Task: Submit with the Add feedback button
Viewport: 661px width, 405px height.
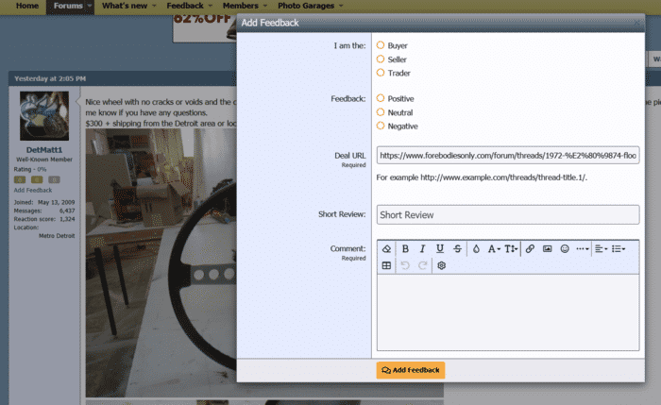Action: (x=411, y=370)
